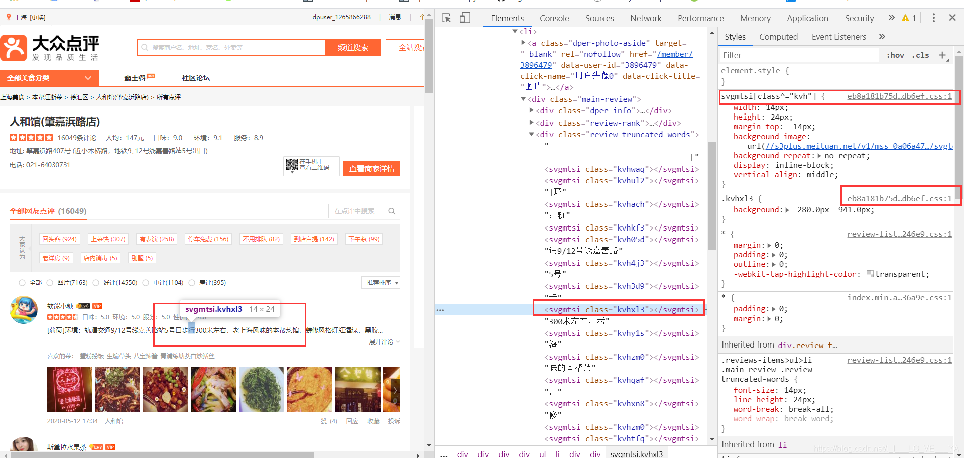Image resolution: width=964 pixels, height=458 pixels.
Task: Click the 频道搜索 search button
Action: 353,48
